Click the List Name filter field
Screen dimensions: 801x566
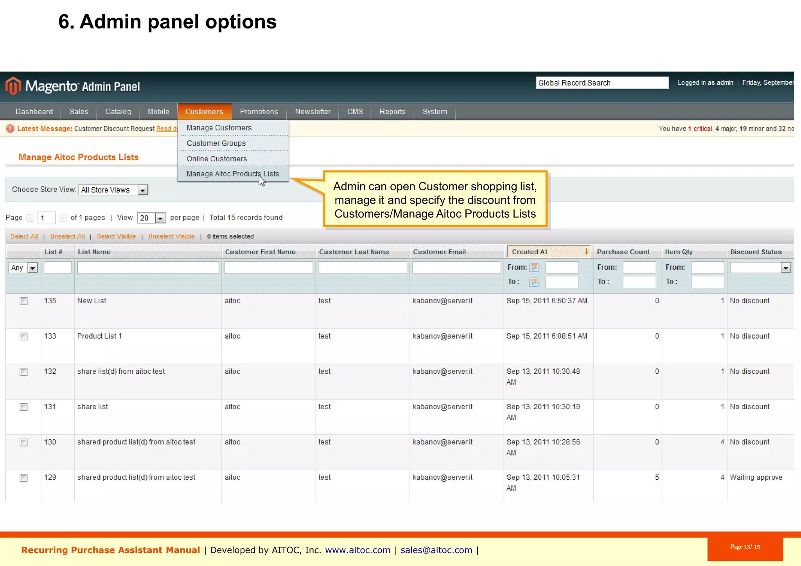148,268
